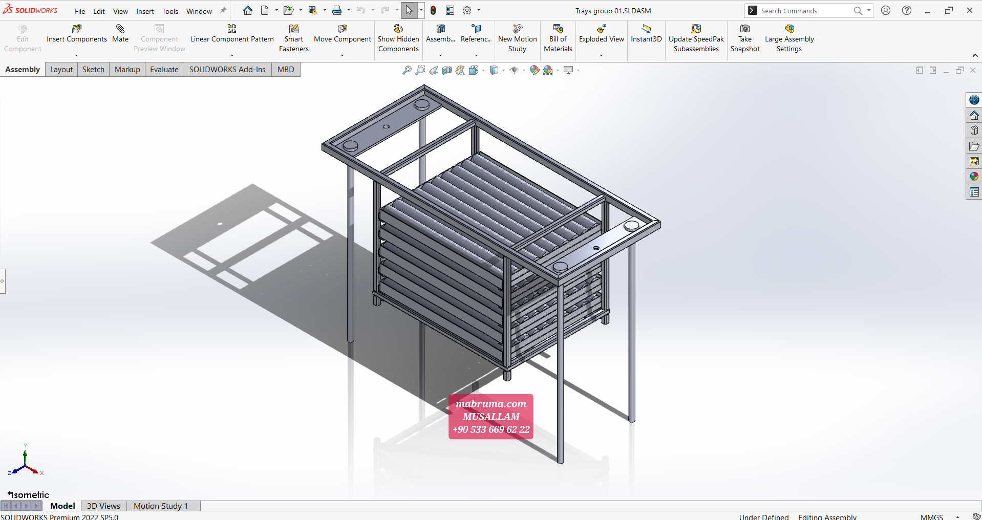Expand Options gear dropdown arrow
The image size is (982, 520).
pyautogui.click(x=479, y=10)
